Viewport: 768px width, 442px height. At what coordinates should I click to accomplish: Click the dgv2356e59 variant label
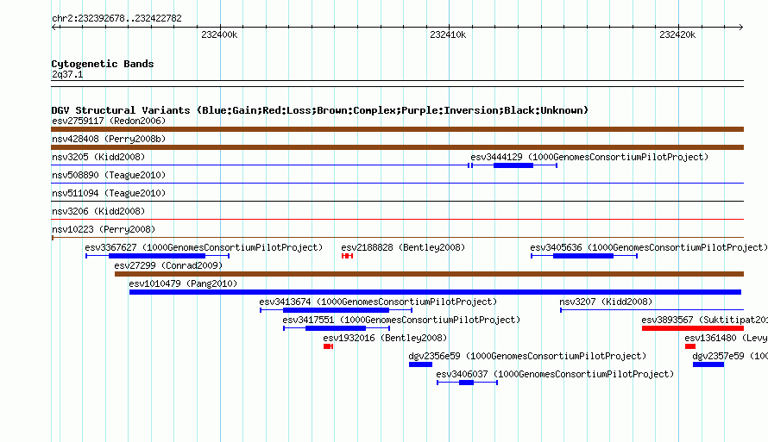click(x=527, y=356)
